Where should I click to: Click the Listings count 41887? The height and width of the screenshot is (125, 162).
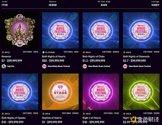(x=155, y=5)
